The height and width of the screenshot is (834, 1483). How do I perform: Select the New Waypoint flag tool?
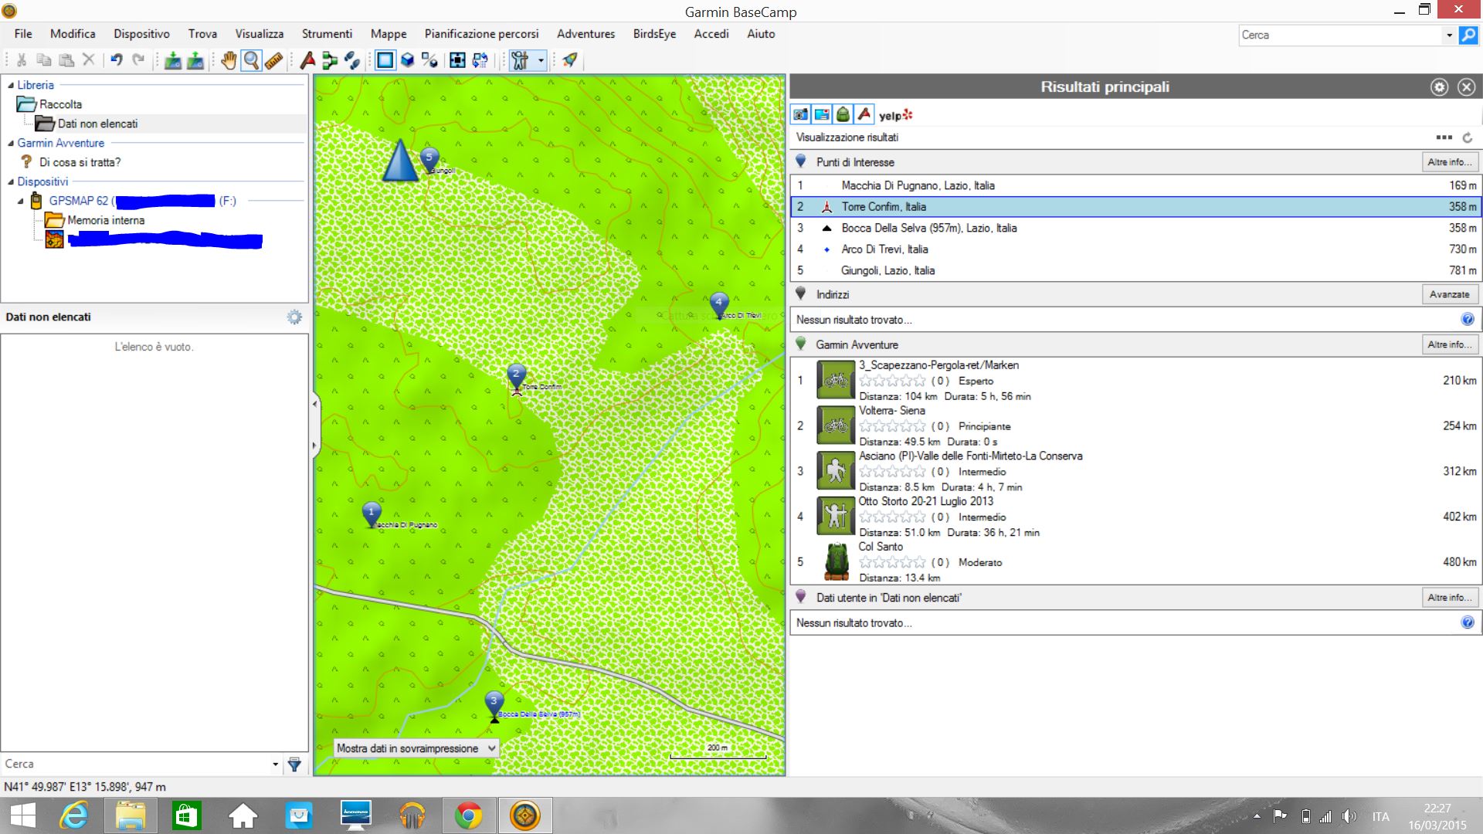coord(307,60)
